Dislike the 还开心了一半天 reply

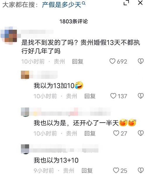[141, 133]
